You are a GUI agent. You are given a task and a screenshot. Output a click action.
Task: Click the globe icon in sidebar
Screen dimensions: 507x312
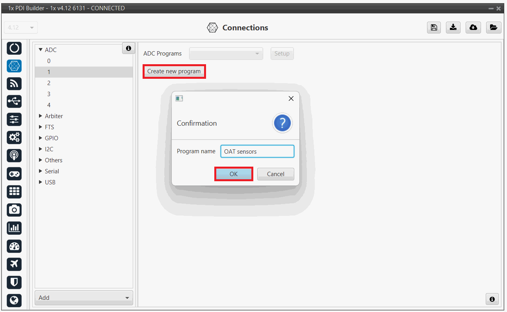pos(14,300)
